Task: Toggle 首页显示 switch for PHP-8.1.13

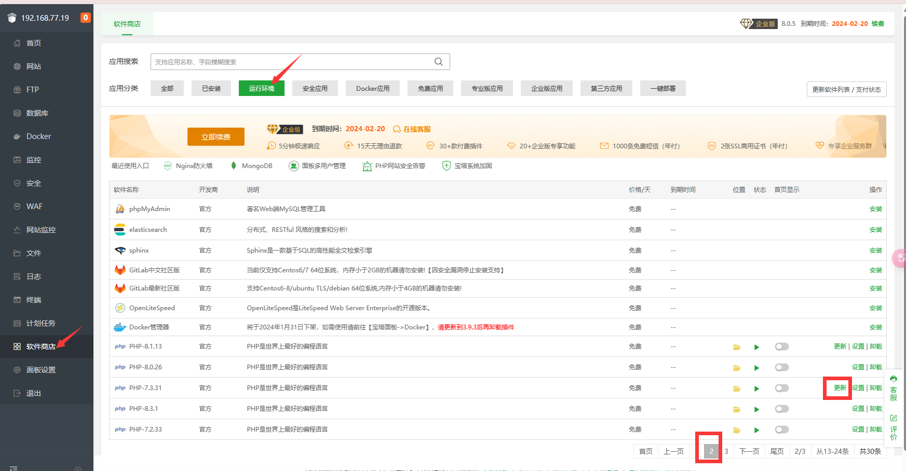Action: coord(782,347)
